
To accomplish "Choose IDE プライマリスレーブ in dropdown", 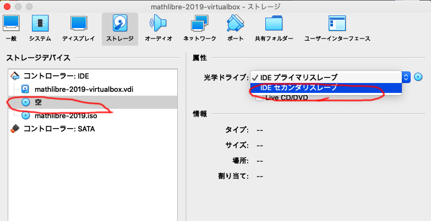I will [326, 78].
